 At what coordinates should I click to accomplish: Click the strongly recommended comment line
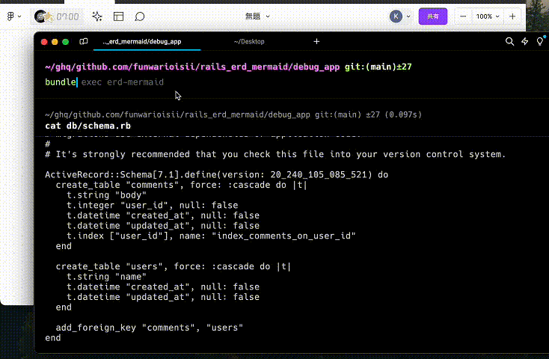click(x=275, y=154)
